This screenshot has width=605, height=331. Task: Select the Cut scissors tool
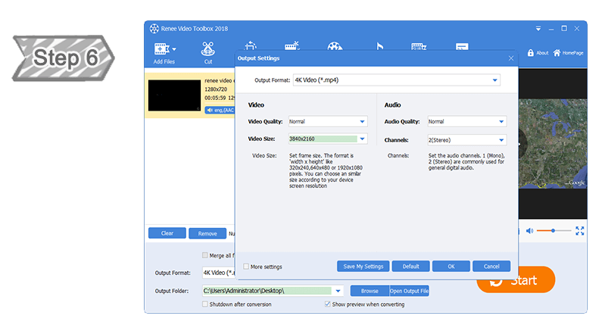tap(207, 48)
